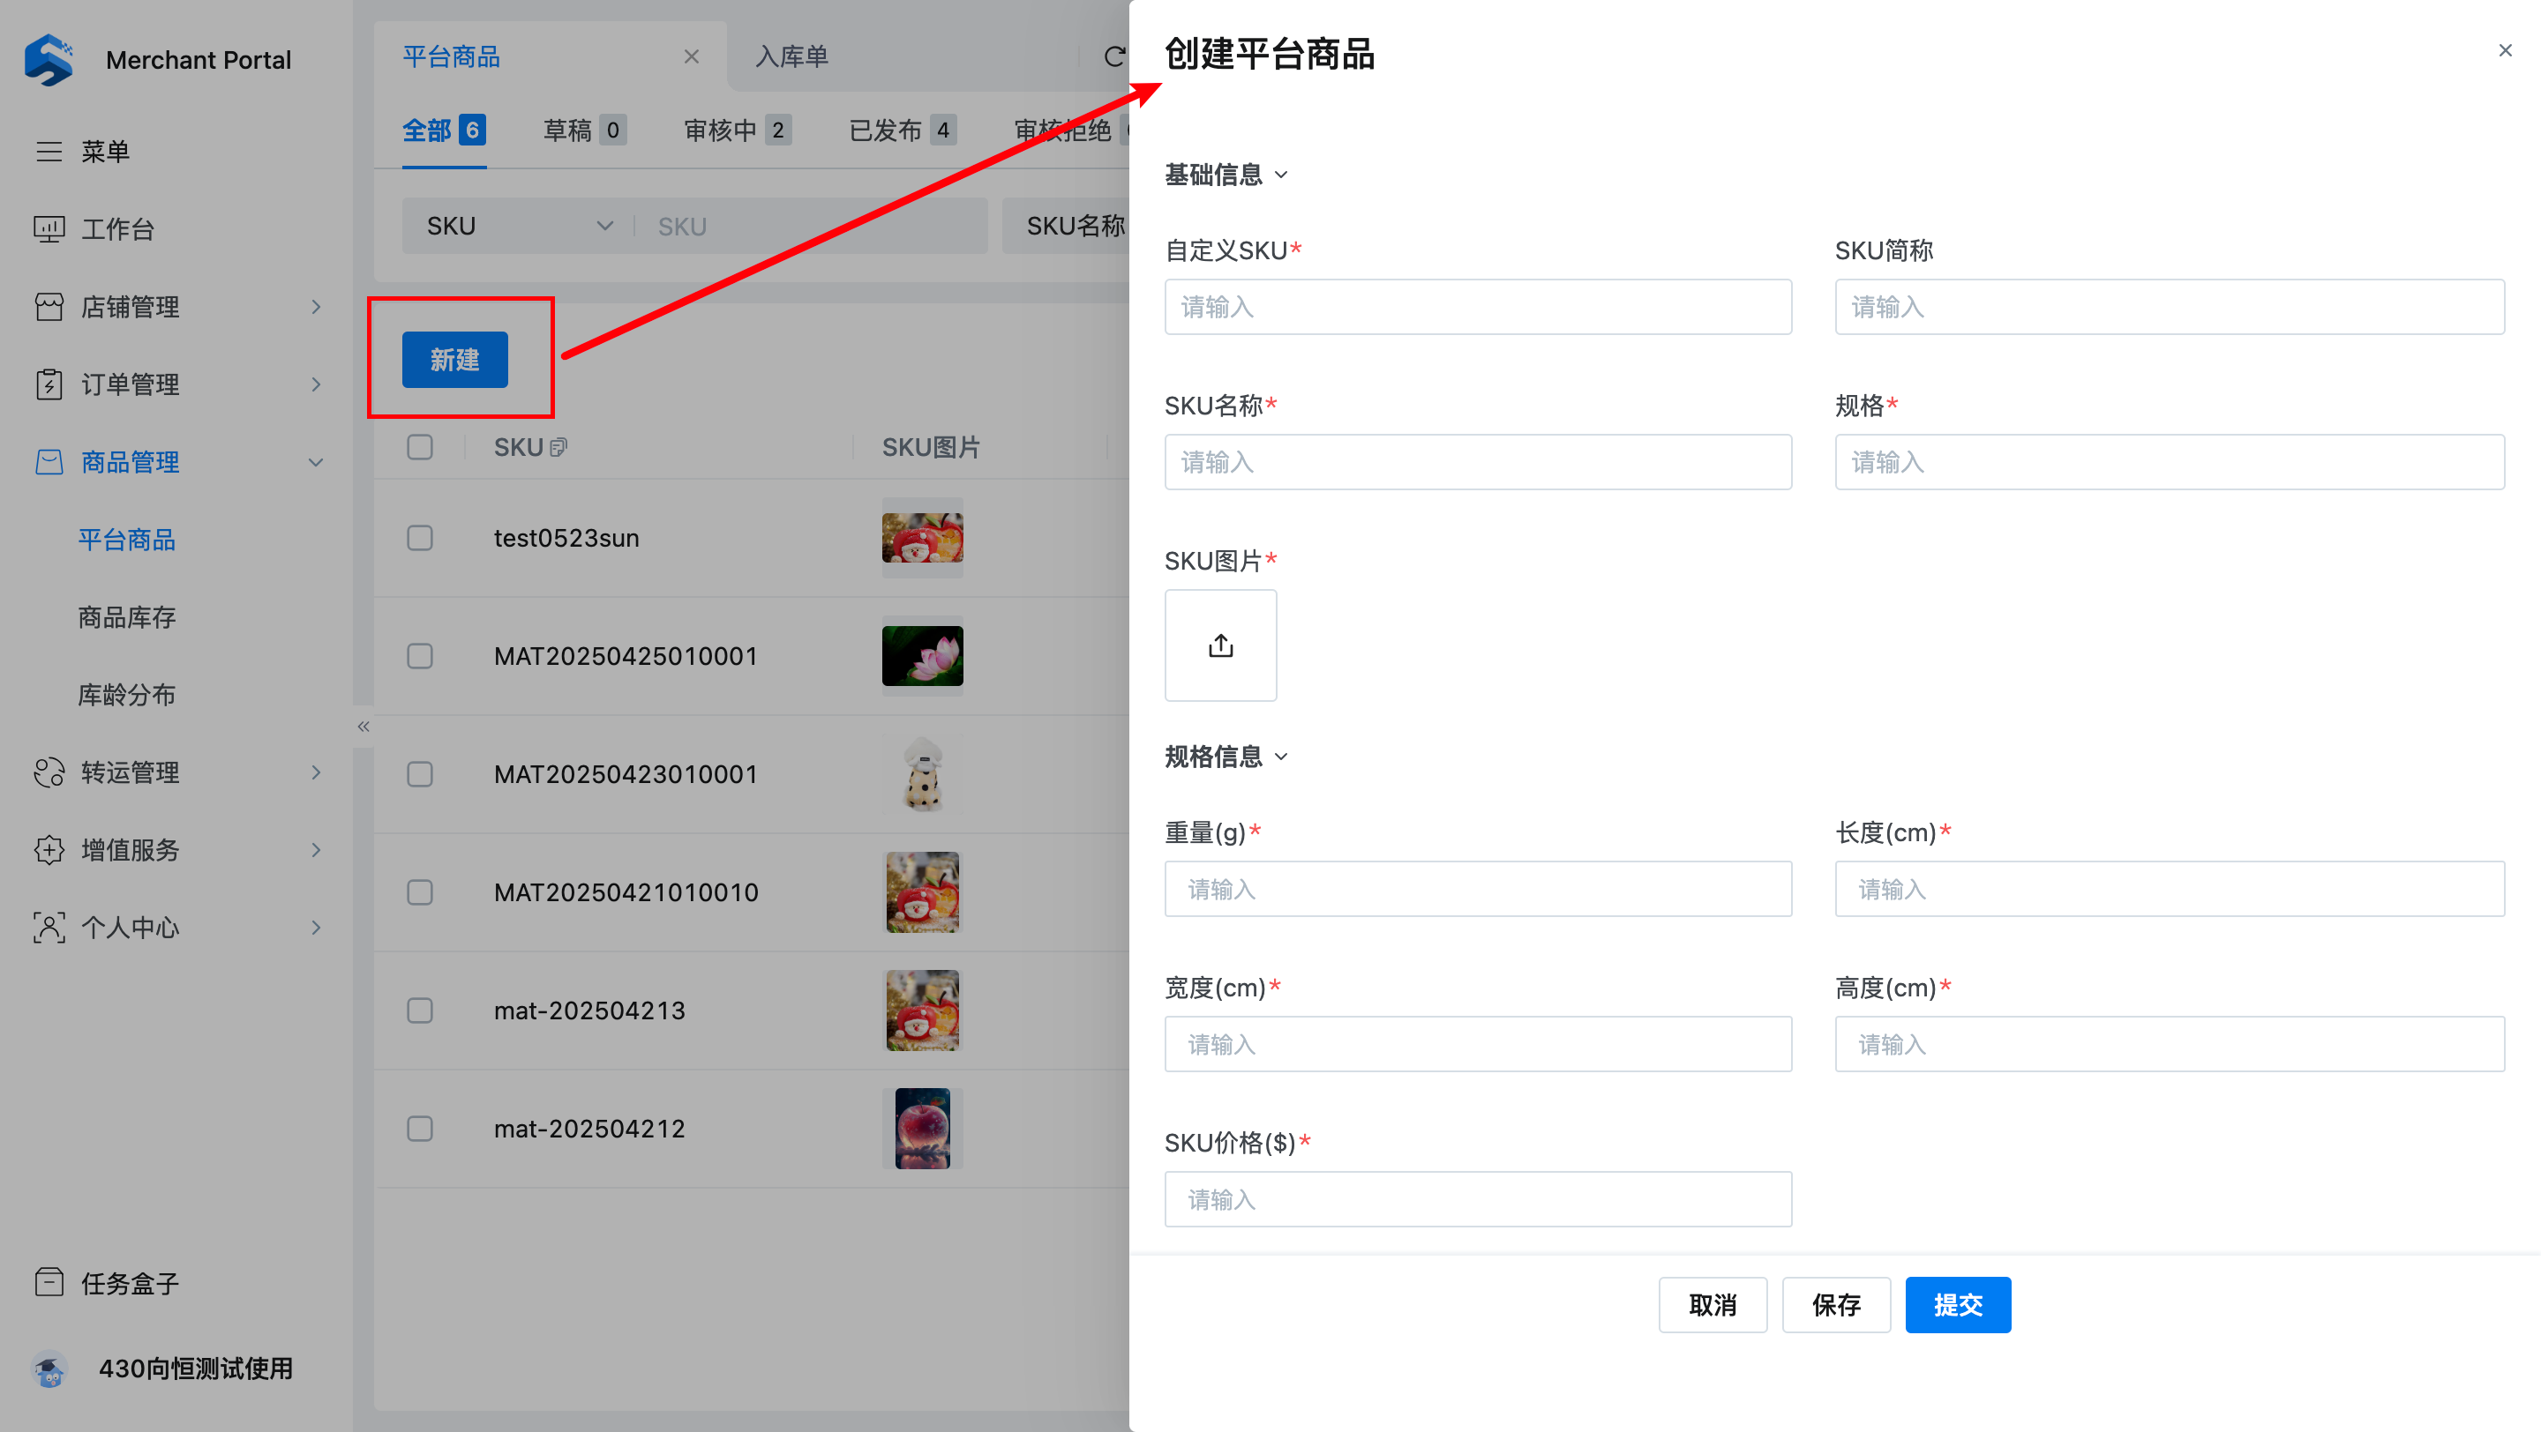Click the blue 提交 button
Screen dimensions: 2541x1432
1957,1305
